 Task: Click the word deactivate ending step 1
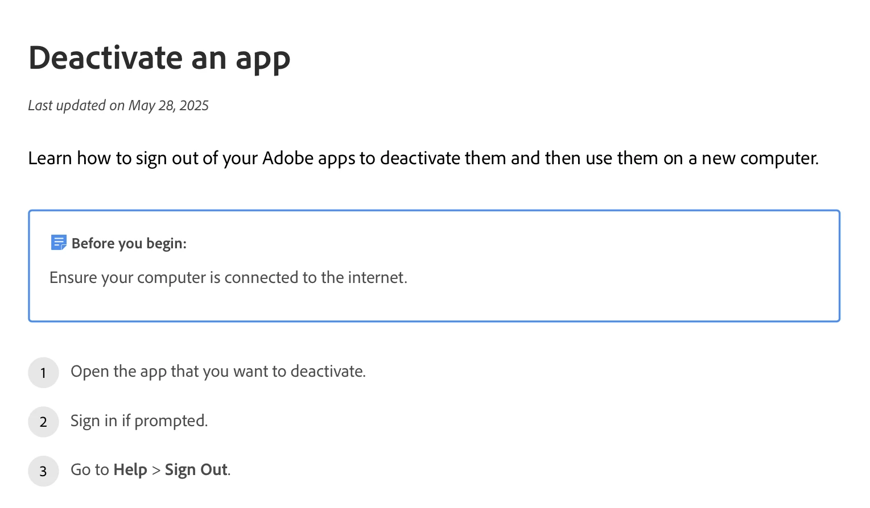point(327,371)
